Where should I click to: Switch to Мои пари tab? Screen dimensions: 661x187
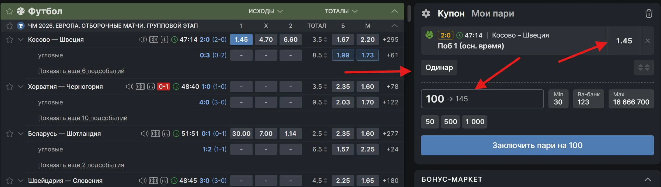[492, 13]
